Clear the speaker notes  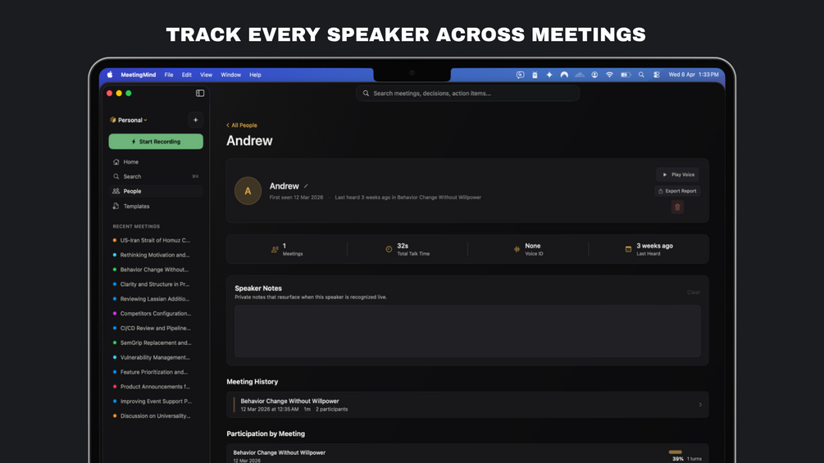[x=693, y=293]
